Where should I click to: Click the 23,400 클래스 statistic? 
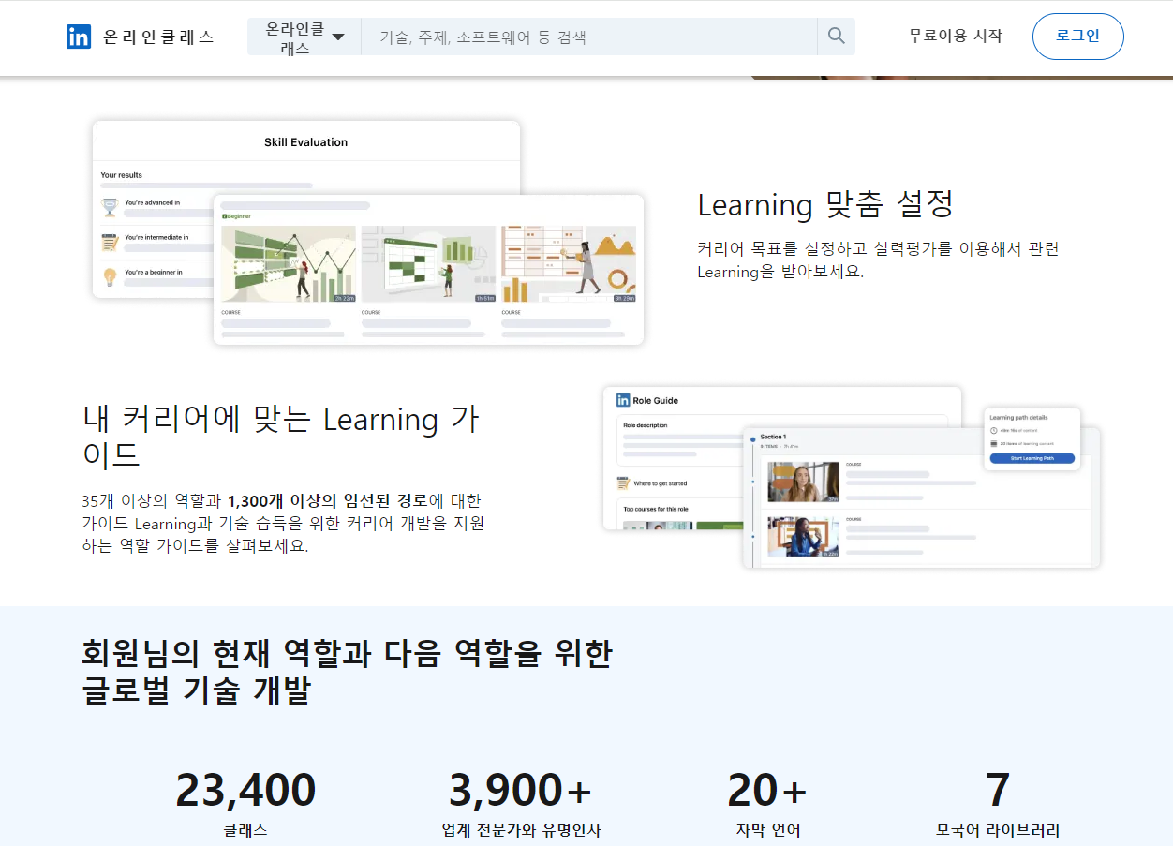pyautogui.click(x=245, y=804)
